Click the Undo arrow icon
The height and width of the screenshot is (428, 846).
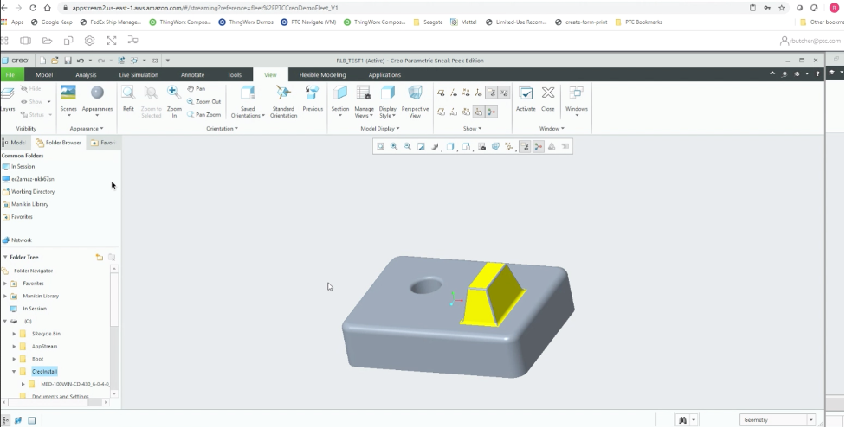point(81,61)
